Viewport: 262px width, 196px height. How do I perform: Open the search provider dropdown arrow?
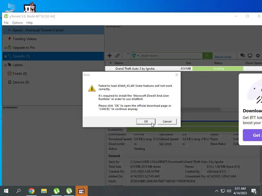click(x=138, y=56)
